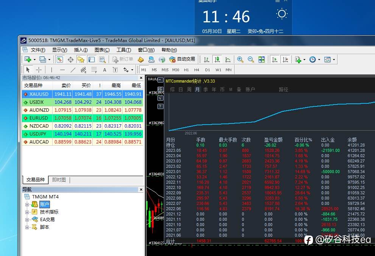Select the Text (A) tool

tap(104, 70)
